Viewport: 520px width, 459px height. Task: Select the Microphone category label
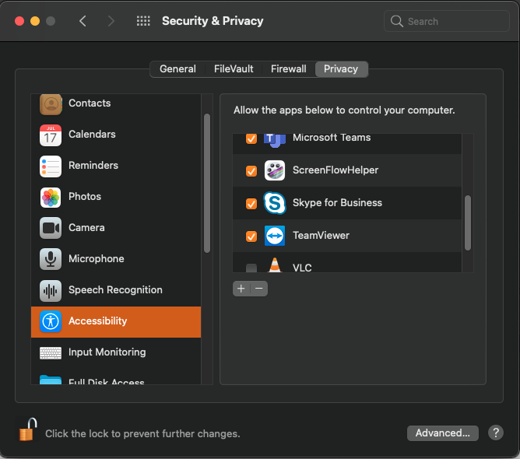pyautogui.click(x=97, y=259)
